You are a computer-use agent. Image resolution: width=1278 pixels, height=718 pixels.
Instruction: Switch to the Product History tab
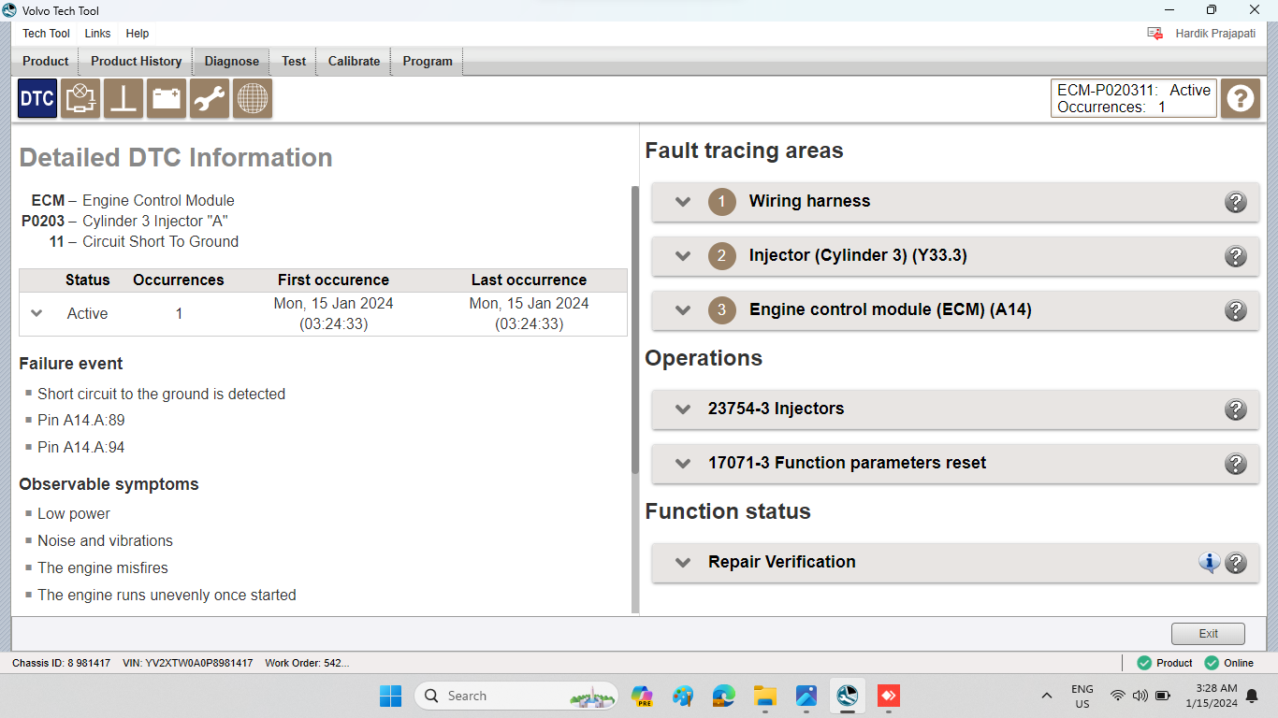pyautogui.click(x=137, y=61)
